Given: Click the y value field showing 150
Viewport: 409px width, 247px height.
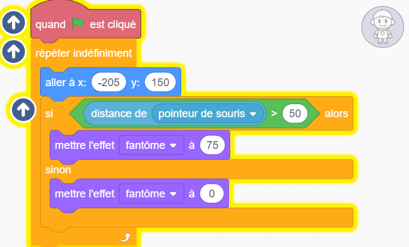Looking at the screenshot, I should click(160, 83).
